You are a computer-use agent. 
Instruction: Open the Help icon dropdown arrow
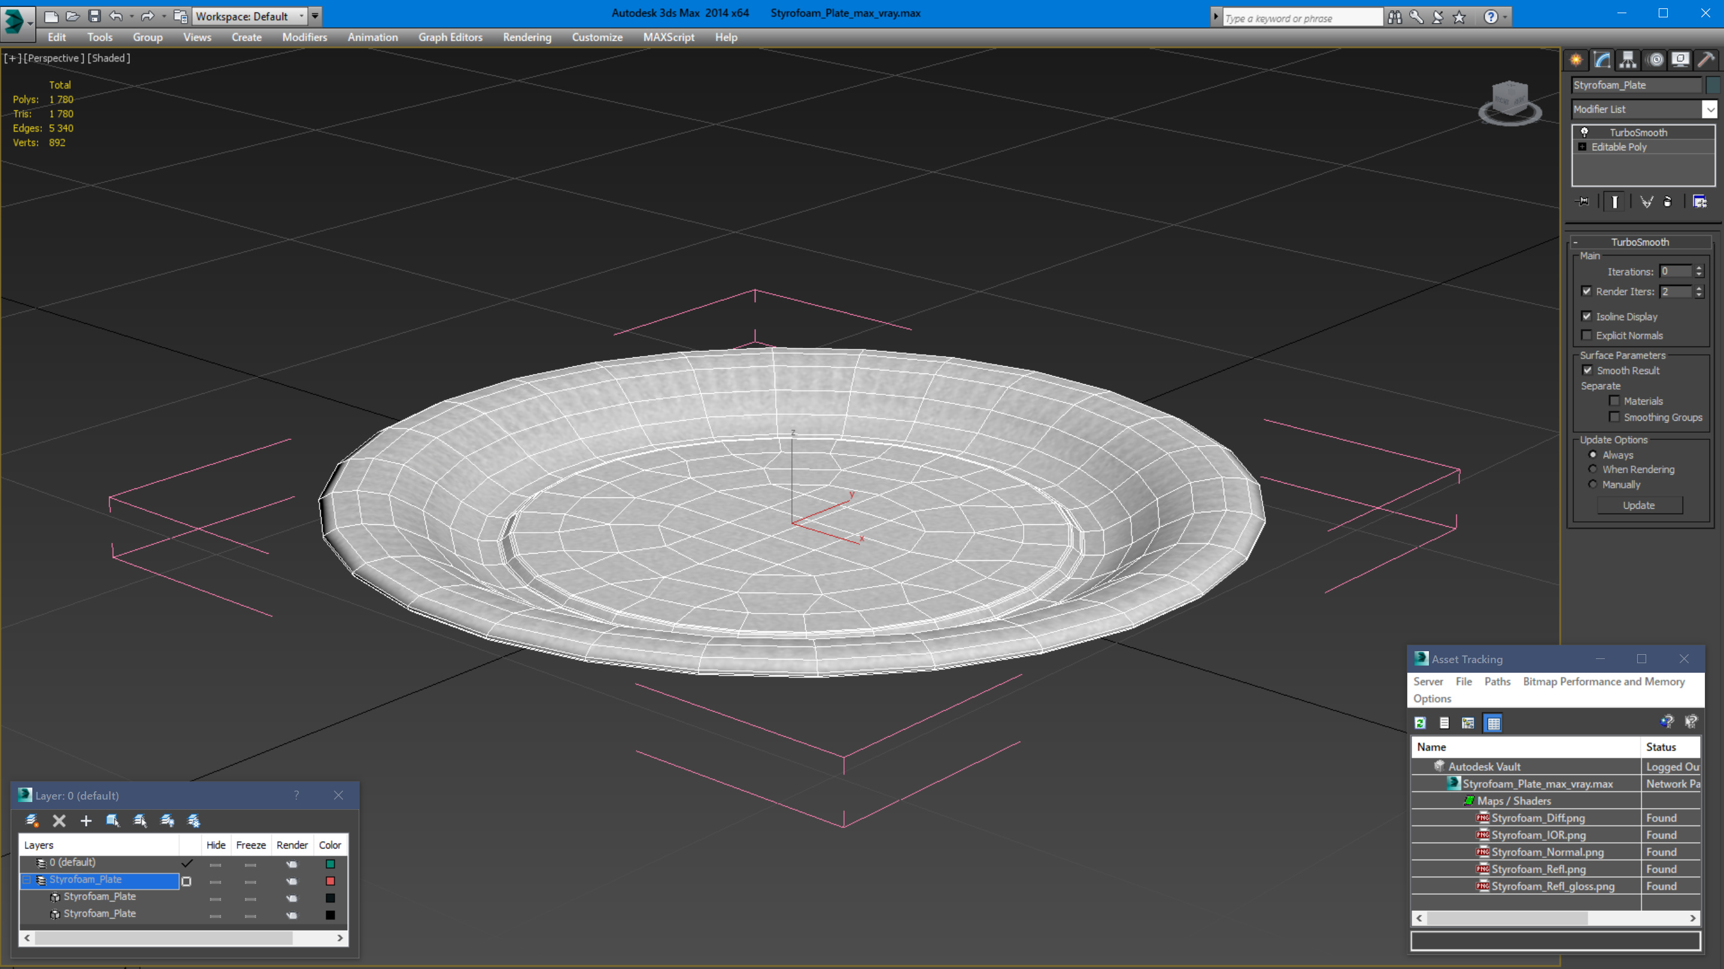[1505, 17]
